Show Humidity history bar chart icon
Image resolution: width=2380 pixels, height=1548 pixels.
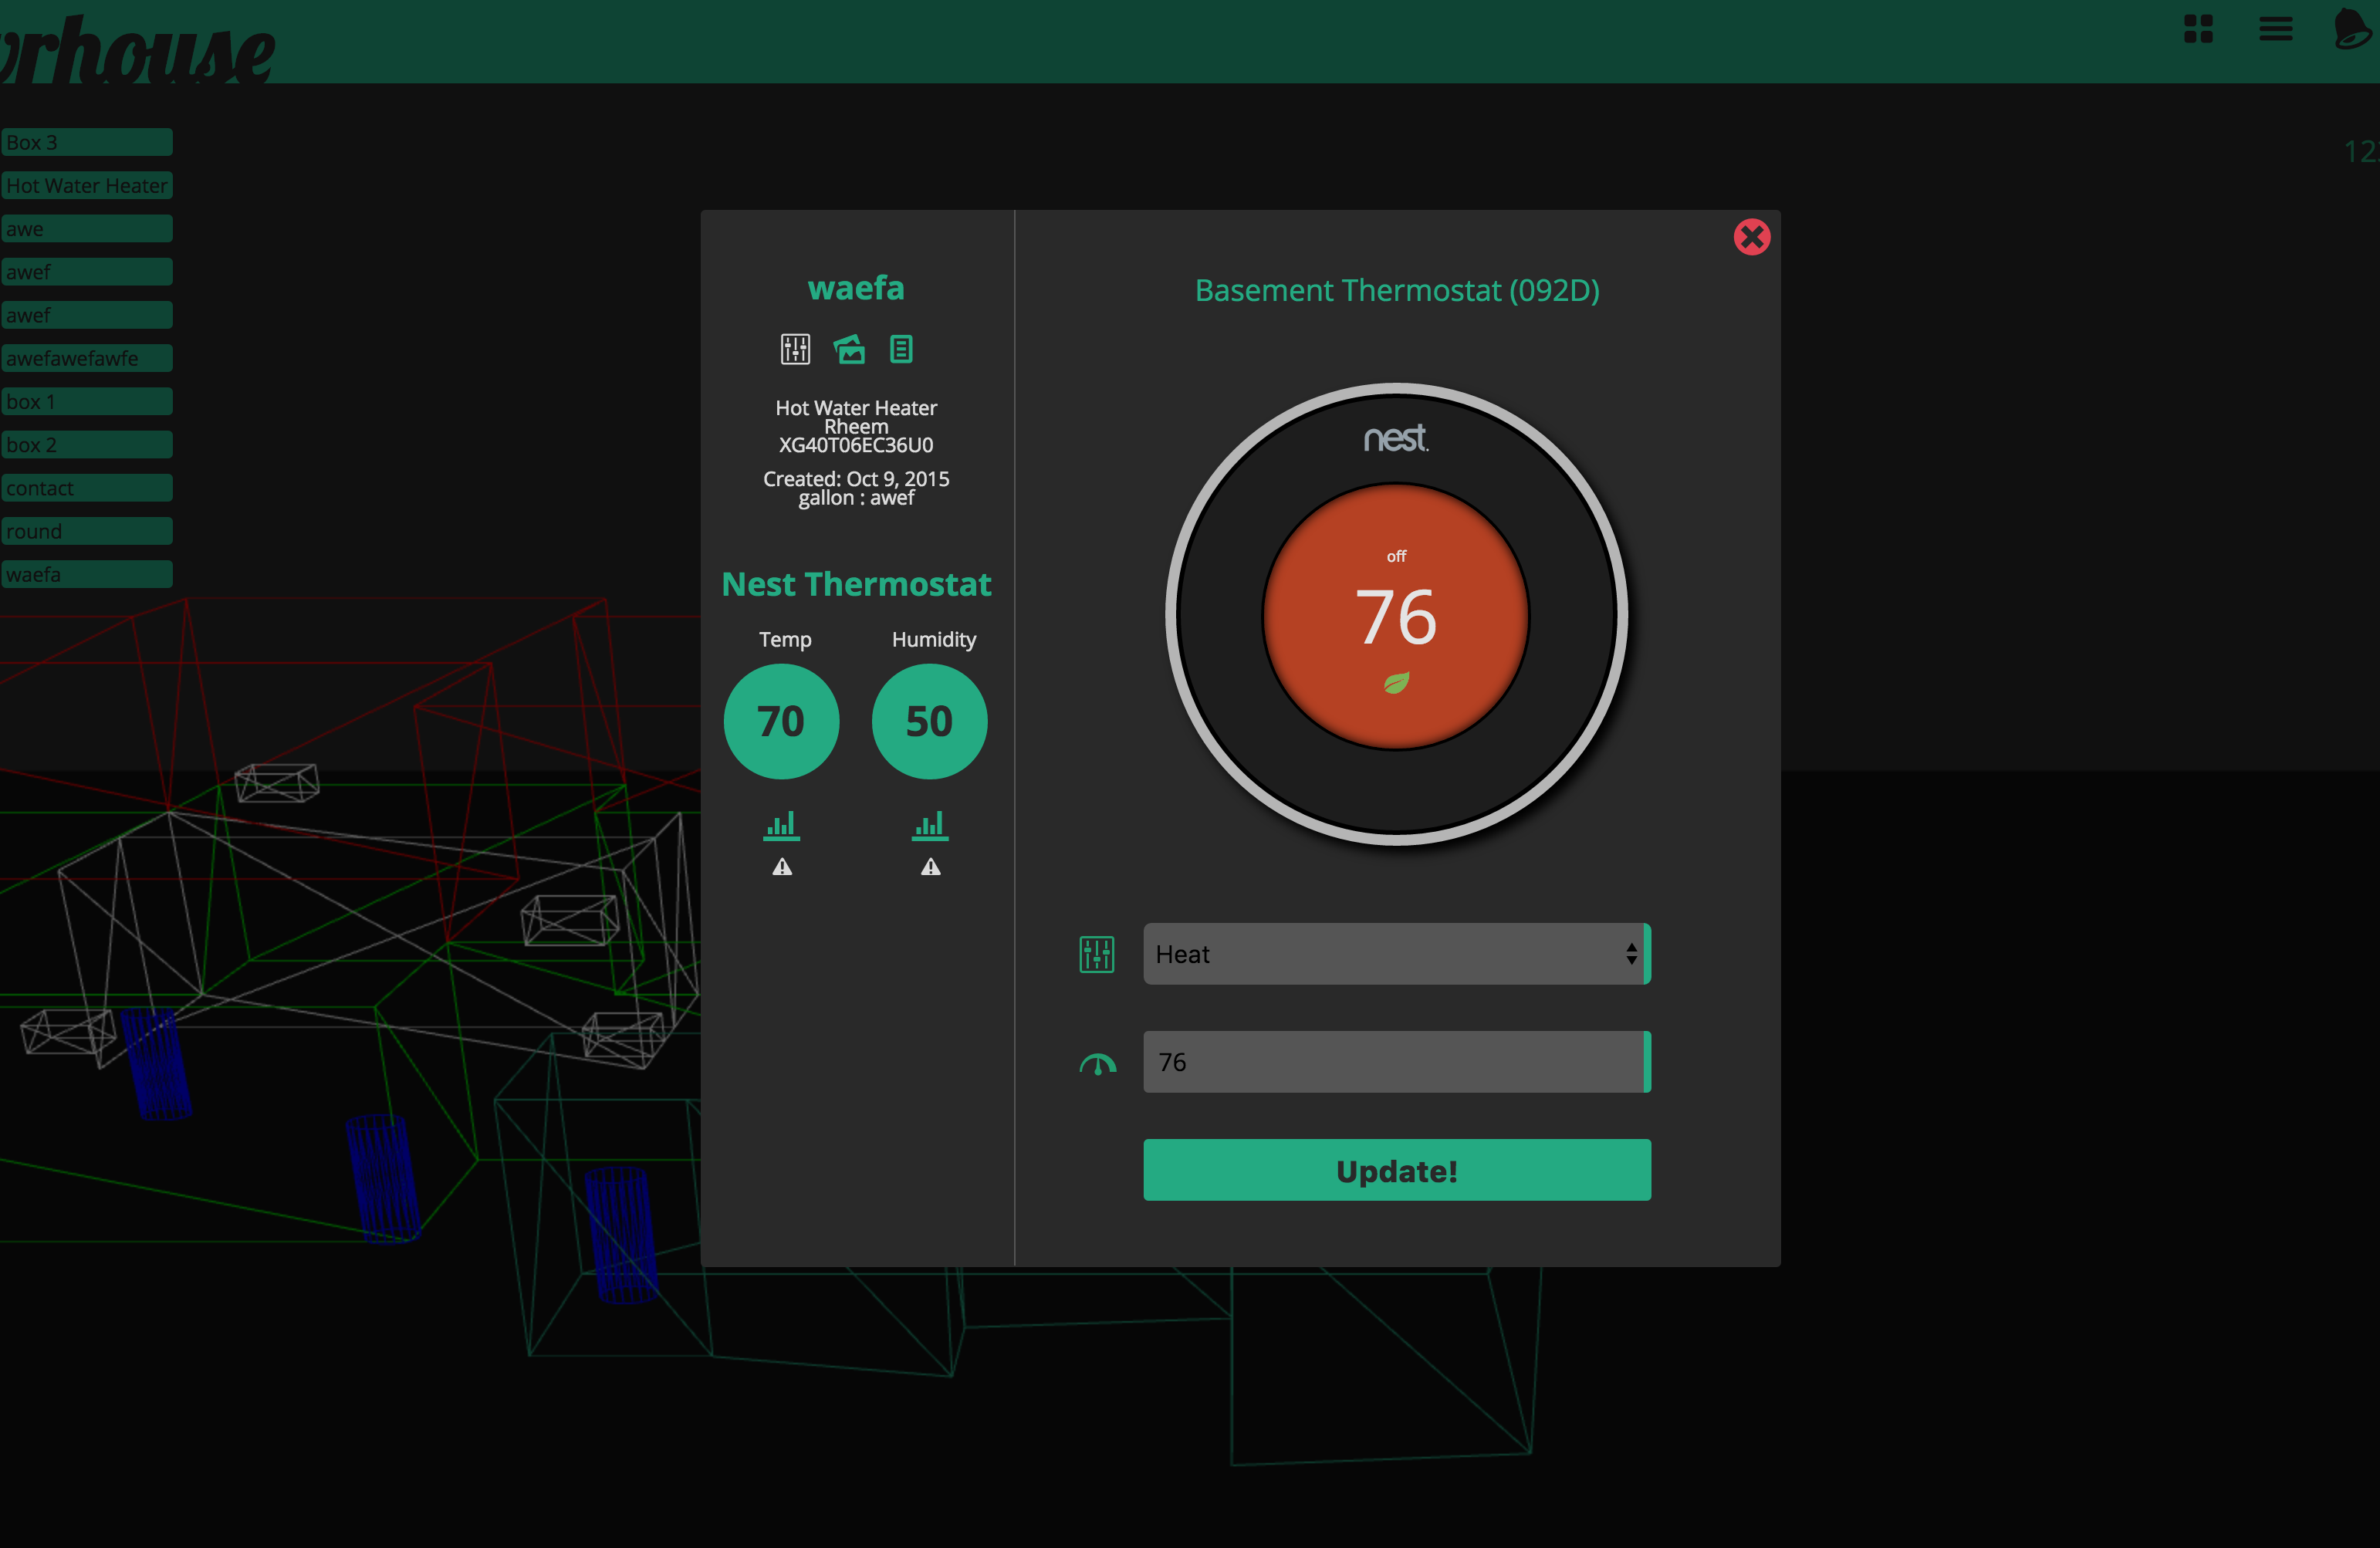(x=930, y=825)
